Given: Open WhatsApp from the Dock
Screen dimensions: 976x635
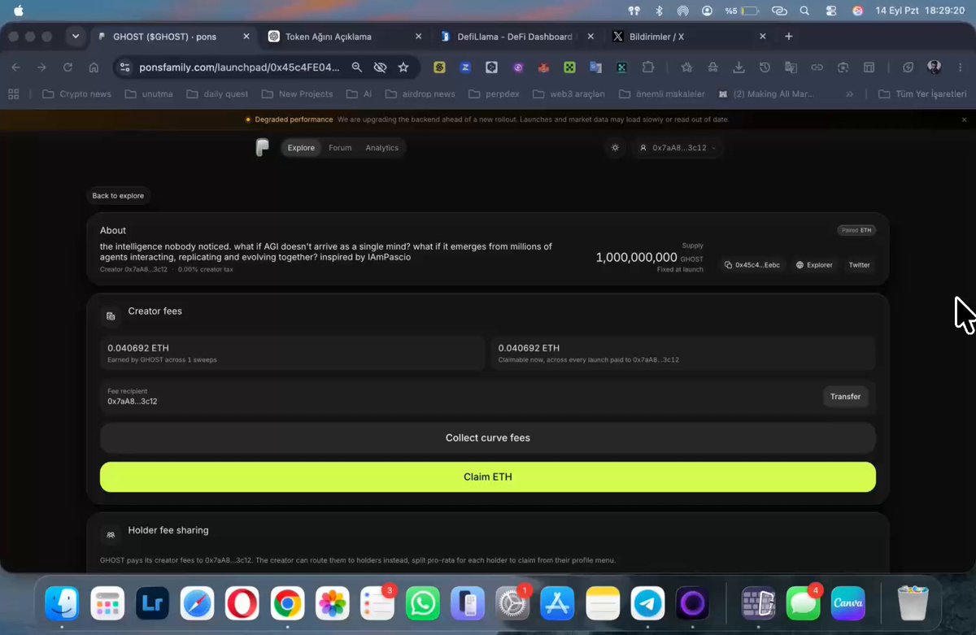Looking at the screenshot, I should tap(423, 604).
